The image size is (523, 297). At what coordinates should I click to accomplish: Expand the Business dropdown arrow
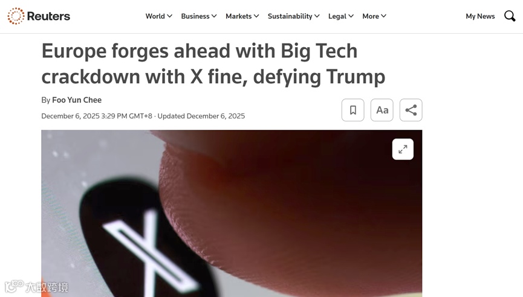(x=214, y=16)
